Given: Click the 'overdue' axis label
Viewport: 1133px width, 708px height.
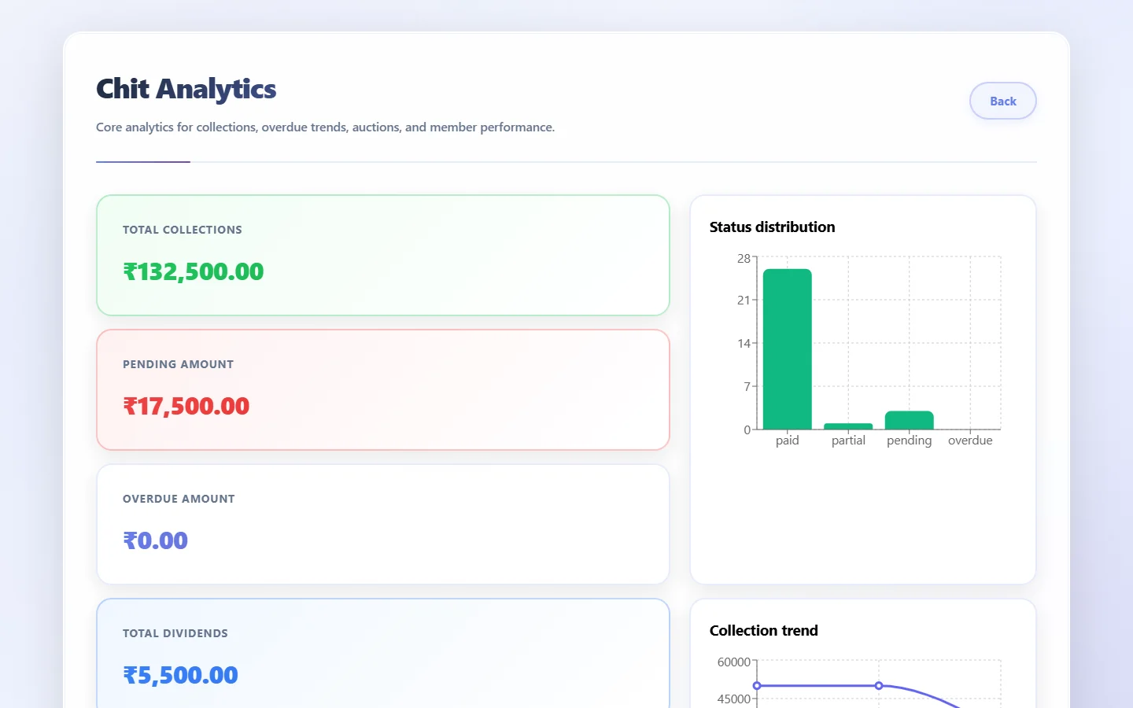Looking at the screenshot, I should pyautogui.click(x=970, y=441).
